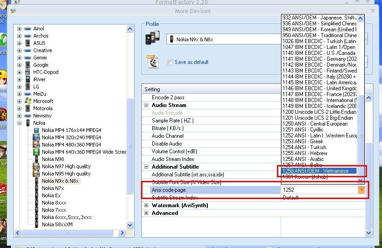The height and width of the screenshot is (248, 382).
Task: Click settings panel scrollbar down arrow
Action: (369, 233)
